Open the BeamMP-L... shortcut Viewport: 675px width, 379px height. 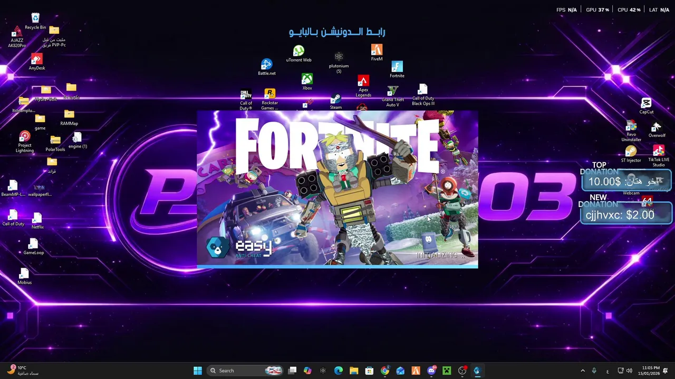[x=13, y=188]
